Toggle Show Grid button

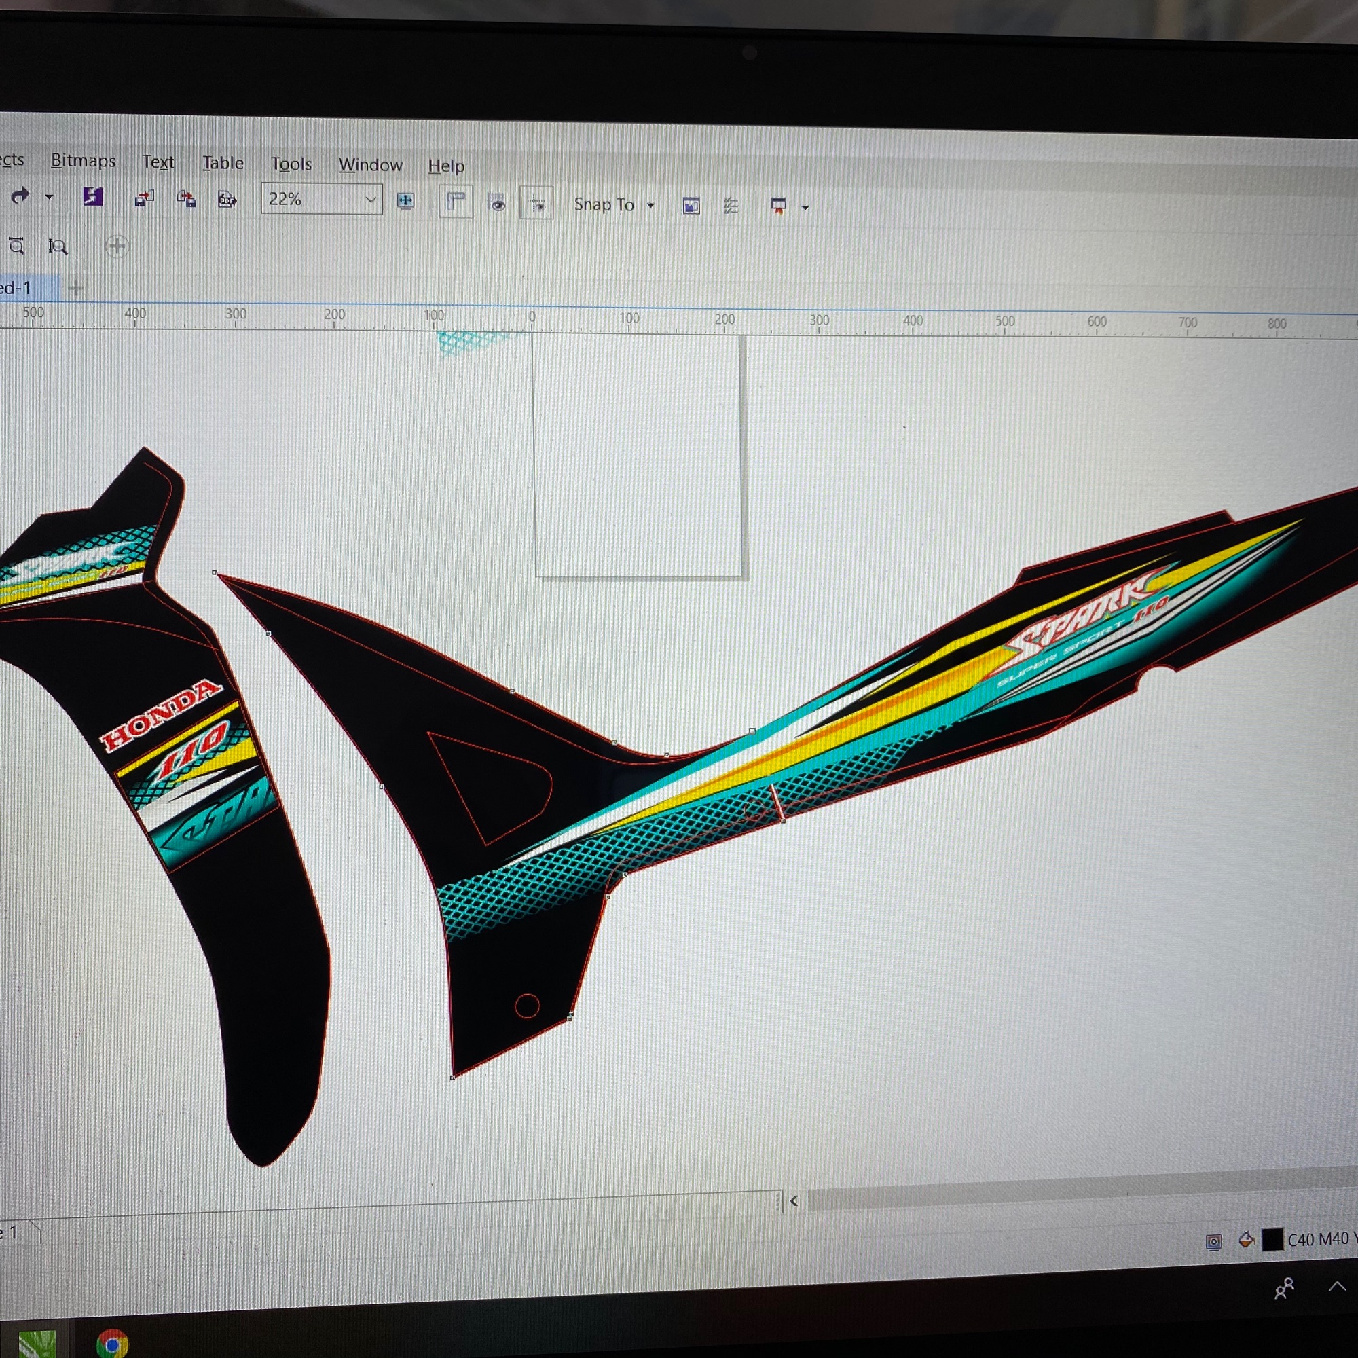coord(496,203)
